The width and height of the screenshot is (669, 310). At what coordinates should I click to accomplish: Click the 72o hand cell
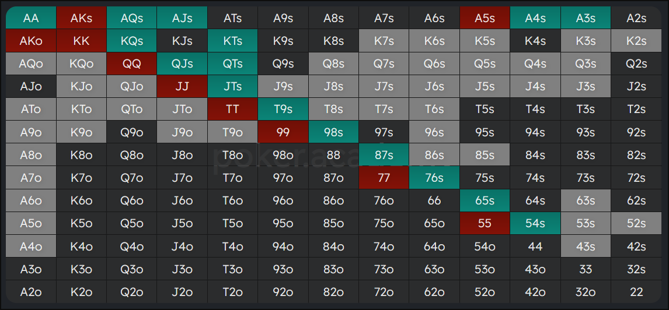[384, 292]
